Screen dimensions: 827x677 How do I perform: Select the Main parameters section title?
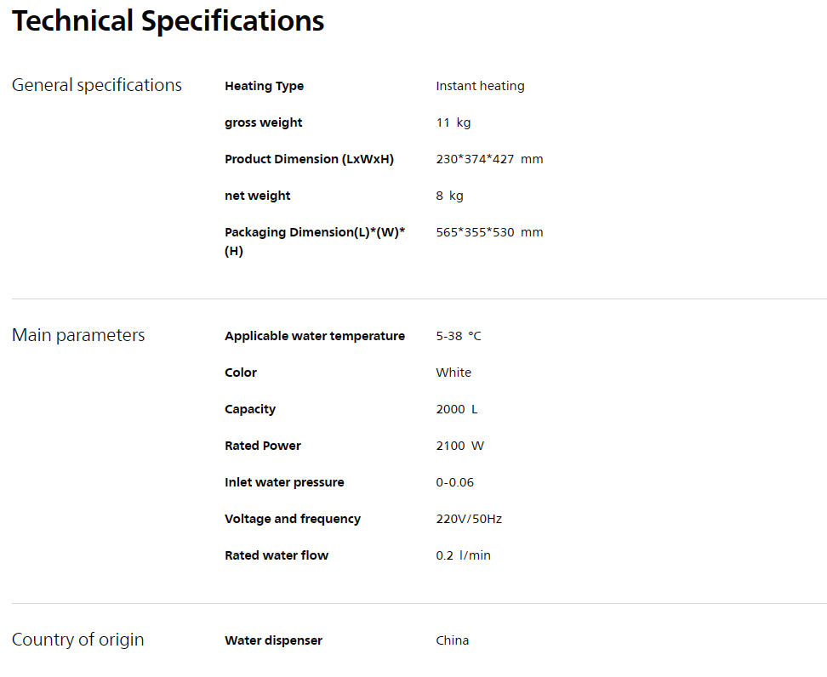click(x=78, y=335)
